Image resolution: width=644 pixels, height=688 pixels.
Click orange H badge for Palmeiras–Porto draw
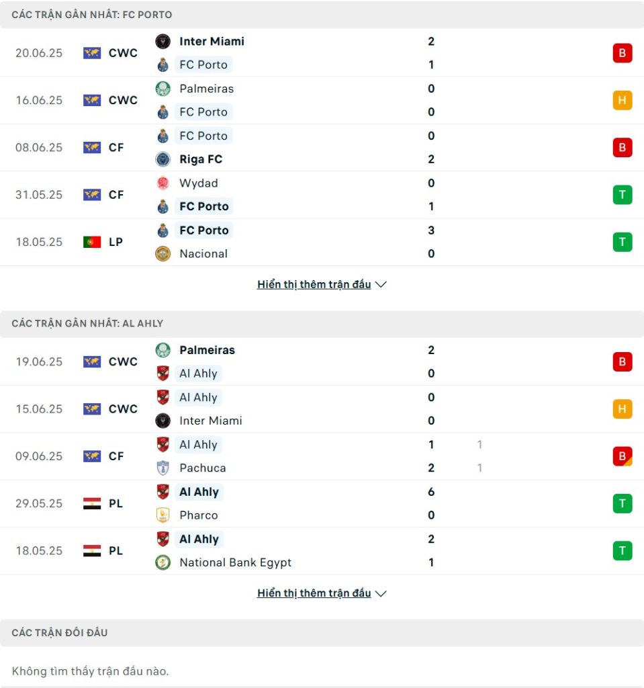(622, 101)
